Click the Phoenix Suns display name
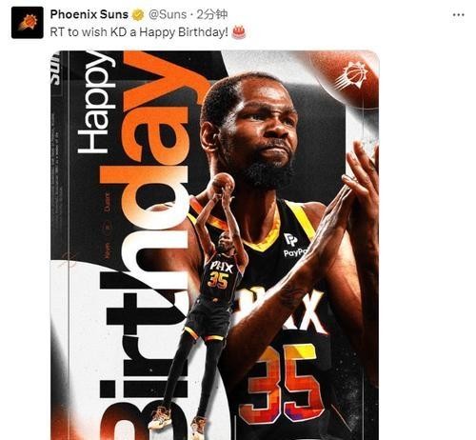This screenshot has height=440, width=476. pos(89,14)
